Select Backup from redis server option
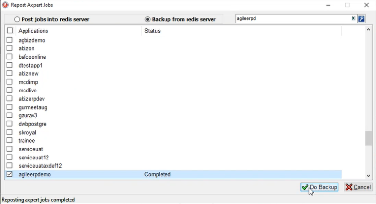Image resolution: width=376 pixels, height=204 pixels. click(148, 19)
